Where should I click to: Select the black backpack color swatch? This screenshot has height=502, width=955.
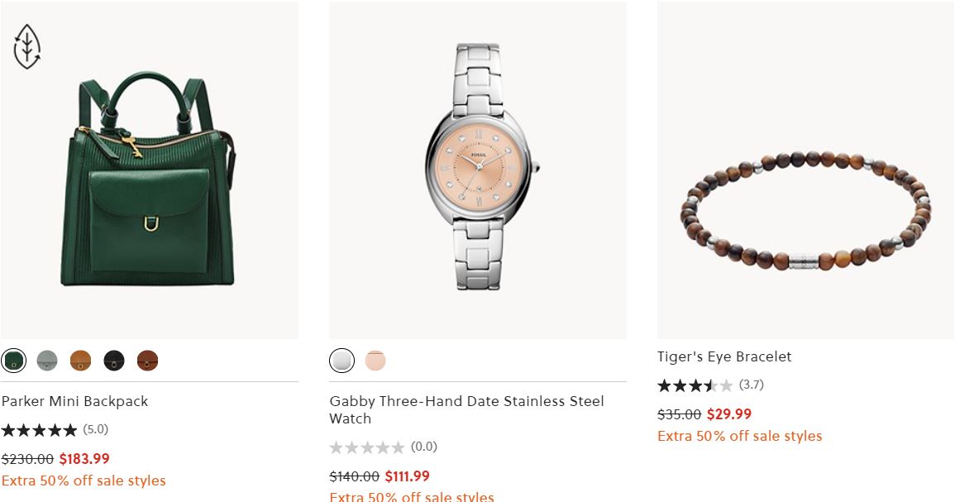(x=114, y=361)
